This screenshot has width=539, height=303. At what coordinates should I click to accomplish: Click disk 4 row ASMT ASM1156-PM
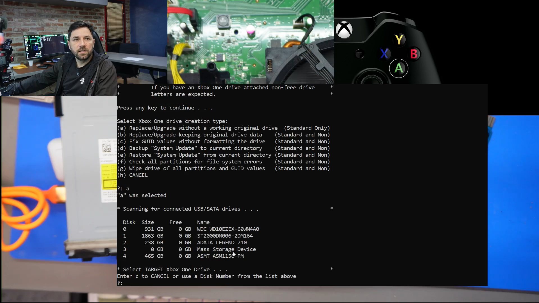point(183,256)
